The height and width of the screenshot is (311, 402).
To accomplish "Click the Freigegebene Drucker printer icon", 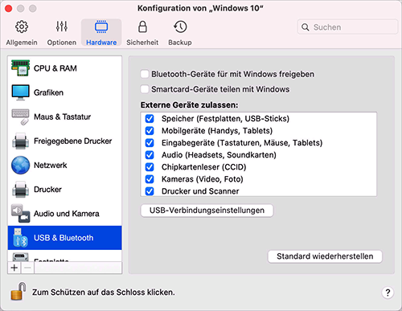I will [x=20, y=141].
